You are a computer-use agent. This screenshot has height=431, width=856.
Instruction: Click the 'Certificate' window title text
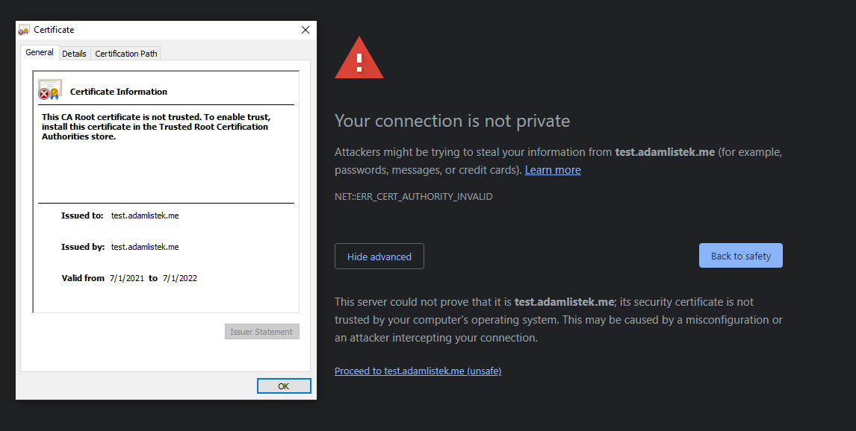point(54,30)
